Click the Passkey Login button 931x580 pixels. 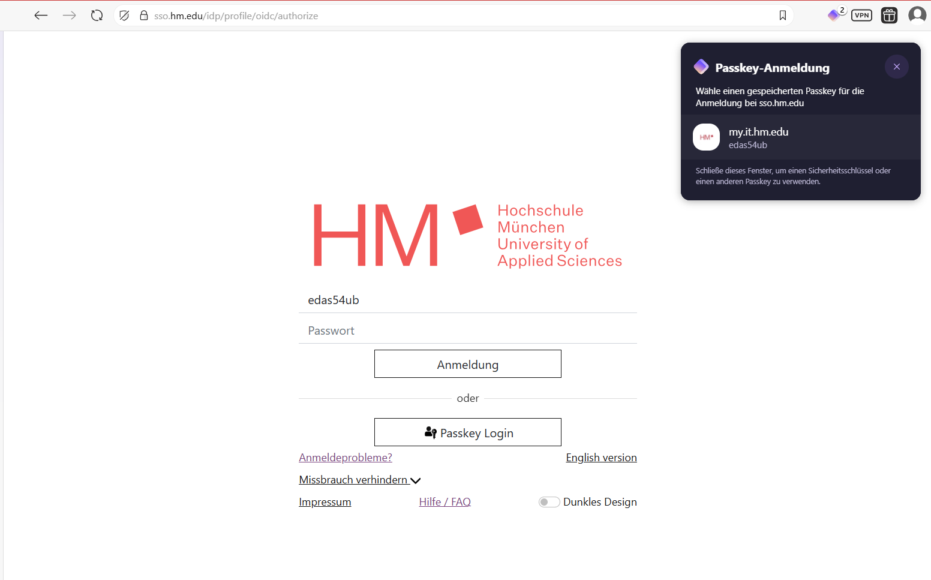point(467,432)
